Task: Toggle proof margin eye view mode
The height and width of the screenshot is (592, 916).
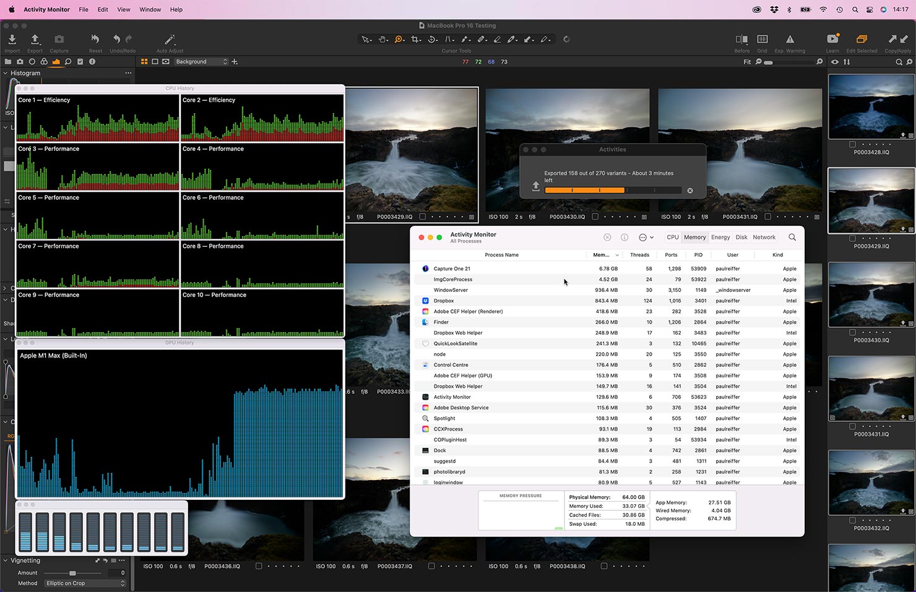Action: [166, 62]
